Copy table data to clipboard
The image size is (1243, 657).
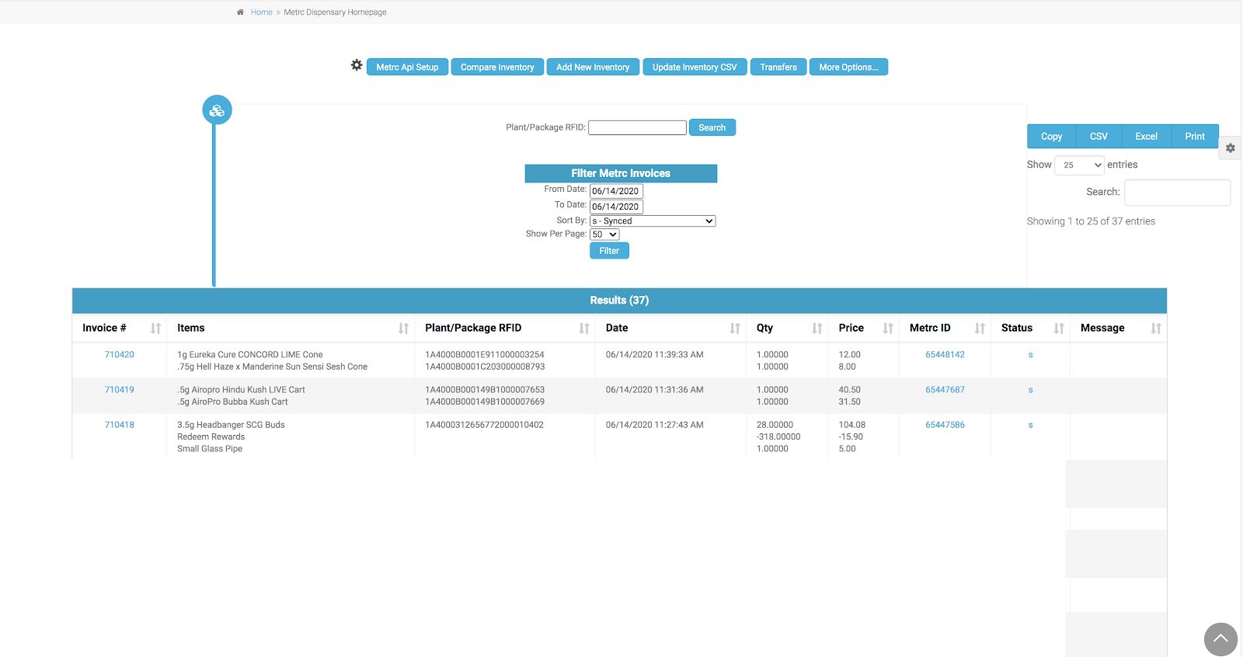click(x=1051, y=137)
